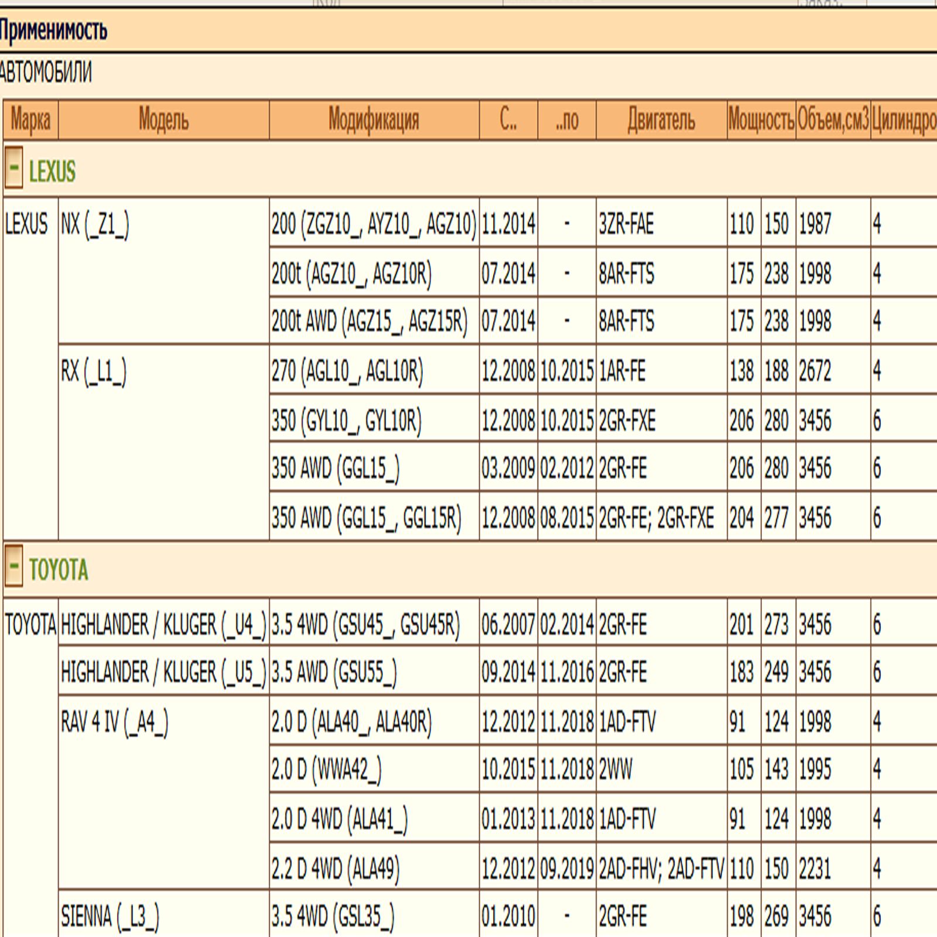Select the LEXUS group title text

point(52,172)
